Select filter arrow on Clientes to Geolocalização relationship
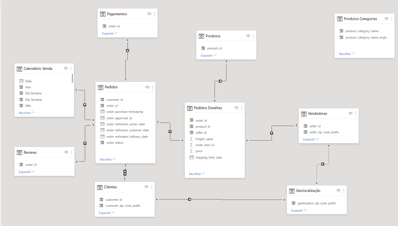The width and height of the screenshot is (398, 226). (x=189, y=200)
